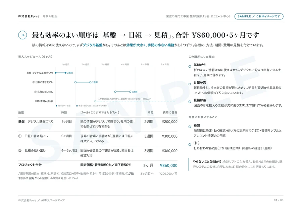Click the bullet circle beside 日報が先
Screen dimensions: 302x214
coord(190,84)
